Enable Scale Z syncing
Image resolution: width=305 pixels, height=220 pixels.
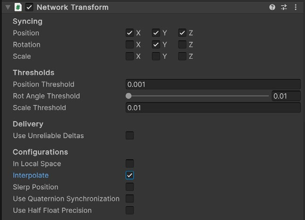pyautogui.click(x=182, y=56)
